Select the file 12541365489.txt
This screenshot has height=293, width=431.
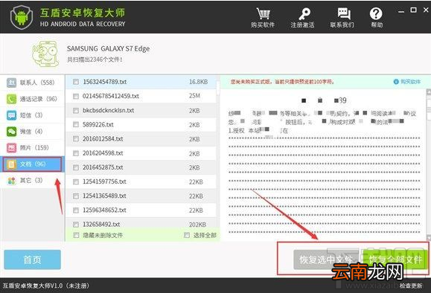(104, 196)
